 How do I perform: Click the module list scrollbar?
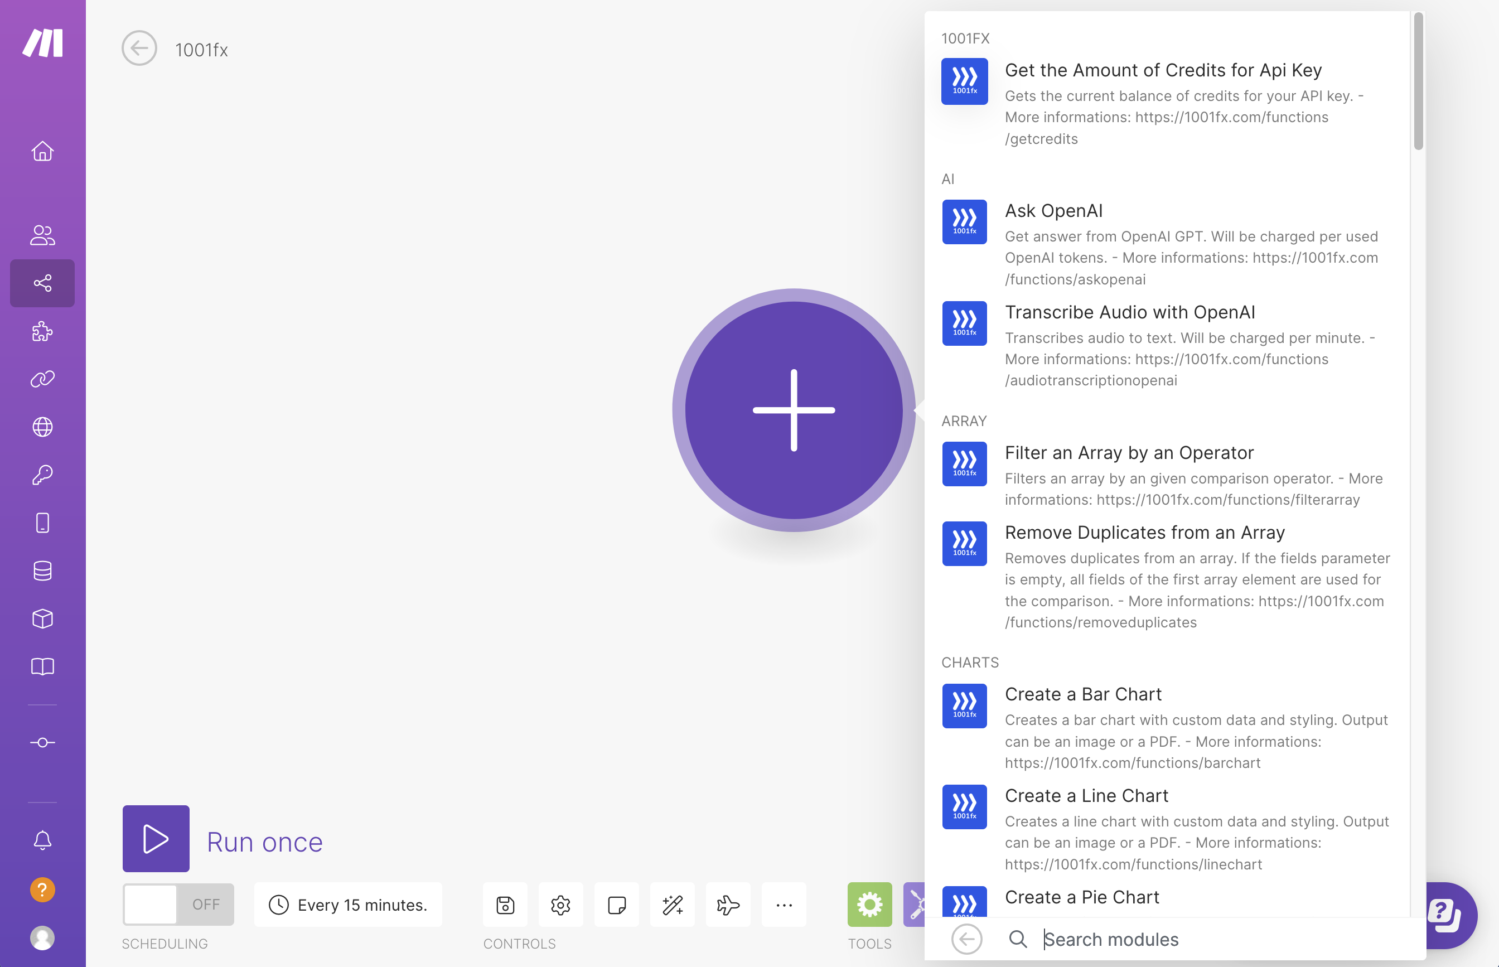pos(1418,81)
